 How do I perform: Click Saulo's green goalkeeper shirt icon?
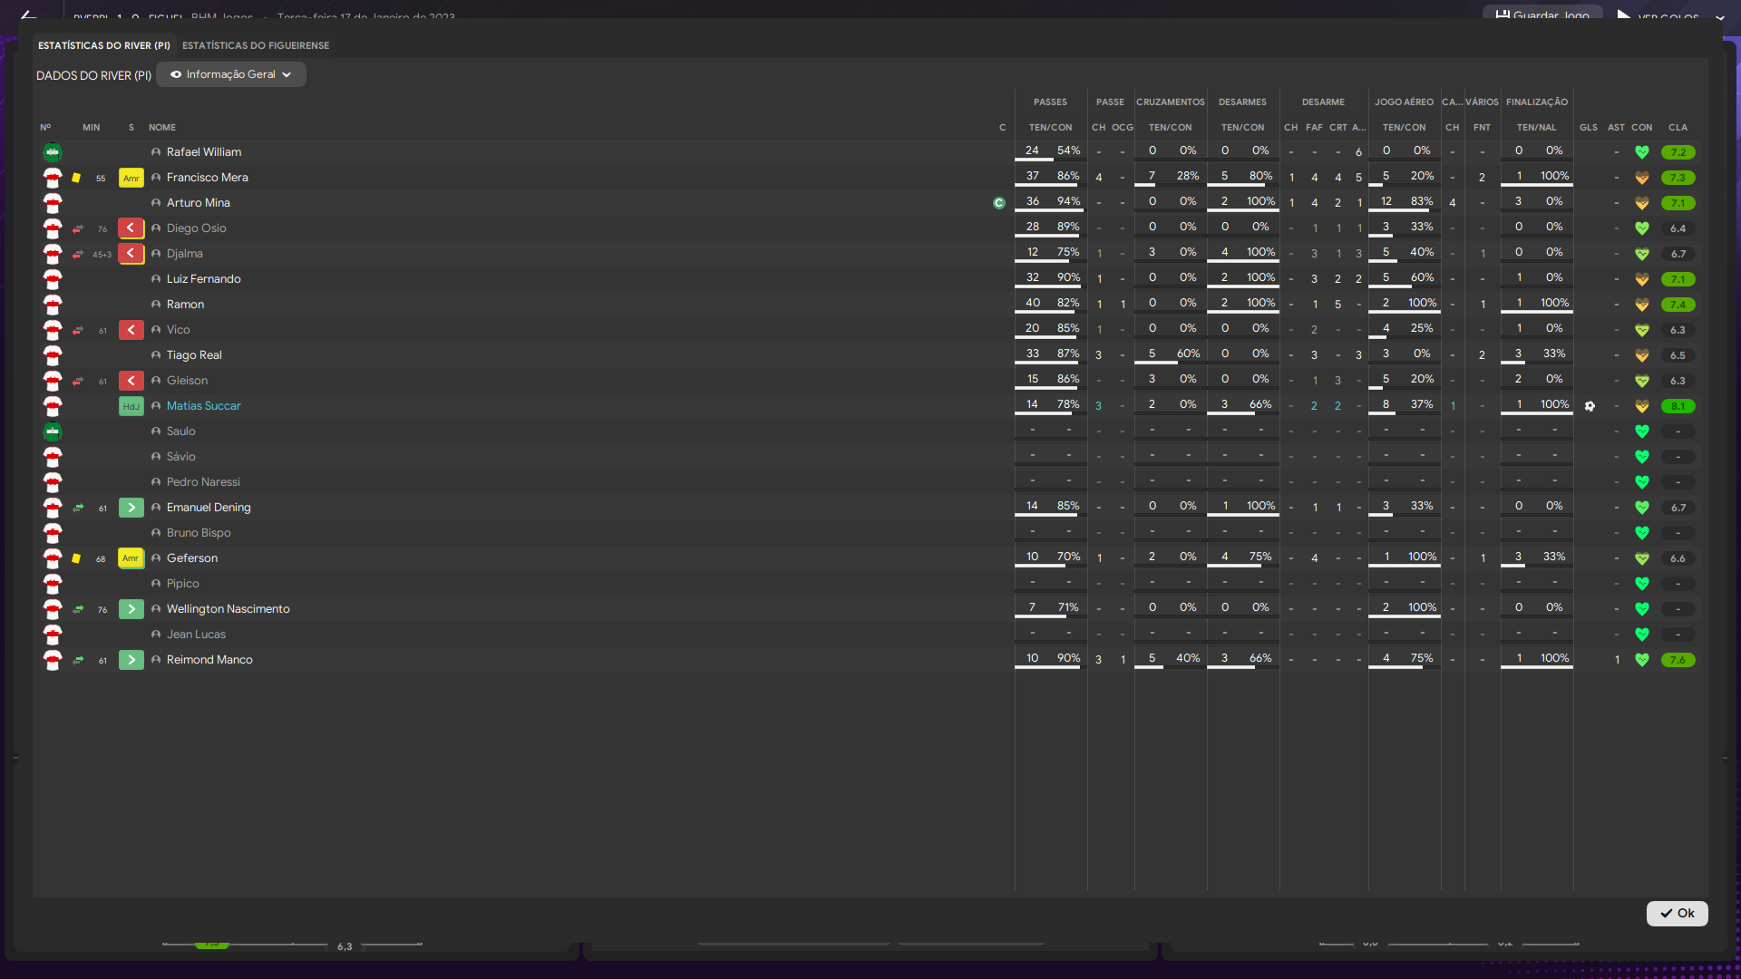point(53,431)
